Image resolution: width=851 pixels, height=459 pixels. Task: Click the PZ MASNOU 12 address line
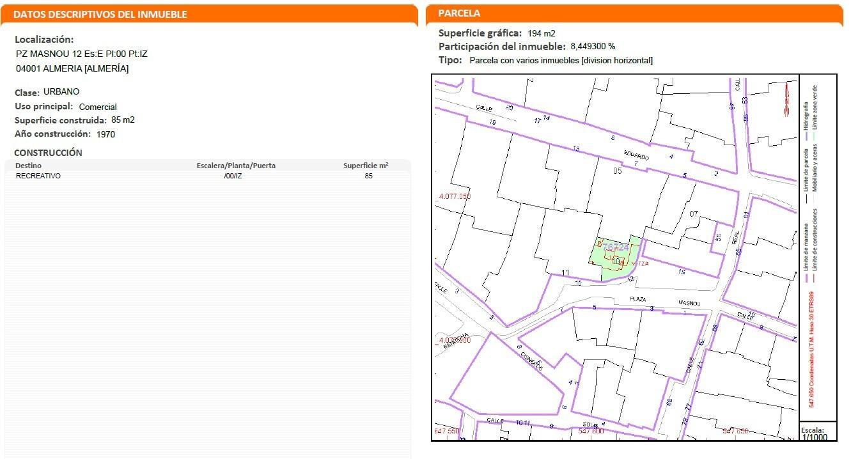[x=82, y=54]
